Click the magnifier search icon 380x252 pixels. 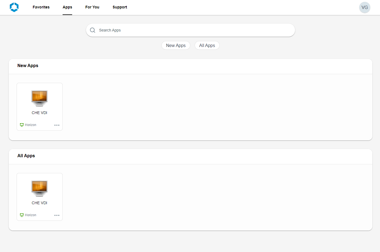(x=93, y=30)
